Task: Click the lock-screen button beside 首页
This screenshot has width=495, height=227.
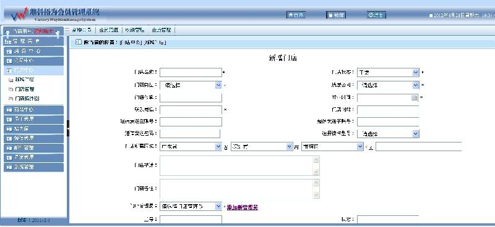Action: (x=336, y=15)
